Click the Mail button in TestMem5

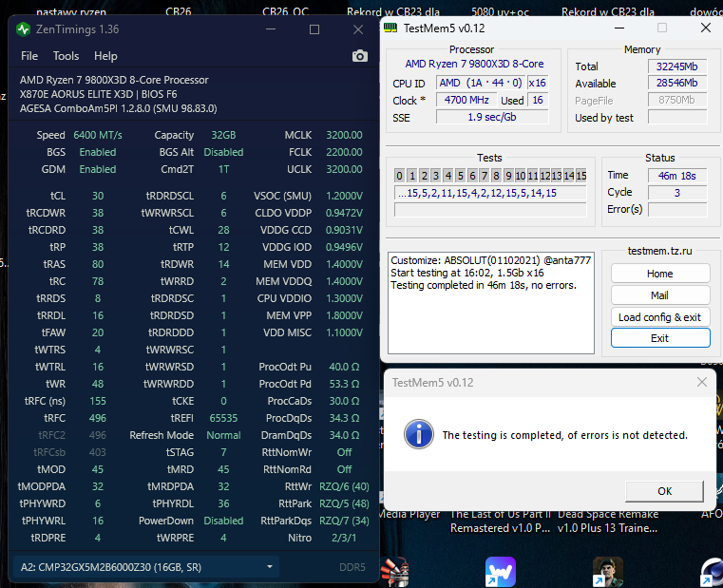[x=659, y=295]
